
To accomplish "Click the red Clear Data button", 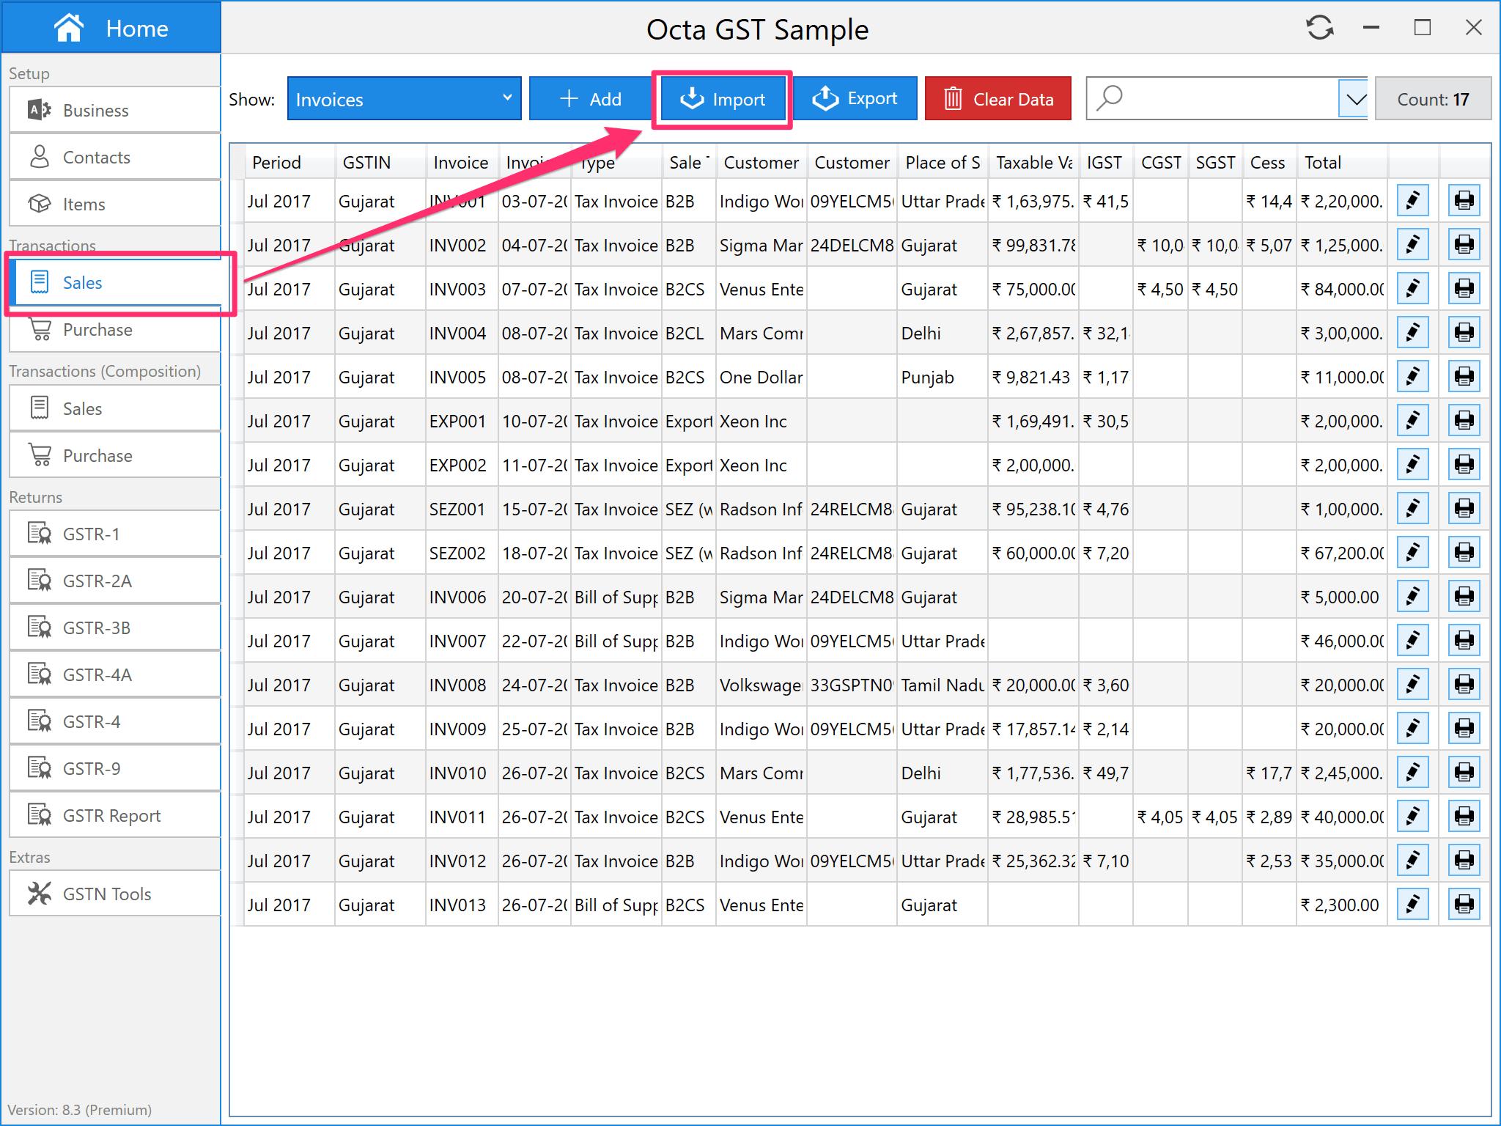I will point(997,98).
